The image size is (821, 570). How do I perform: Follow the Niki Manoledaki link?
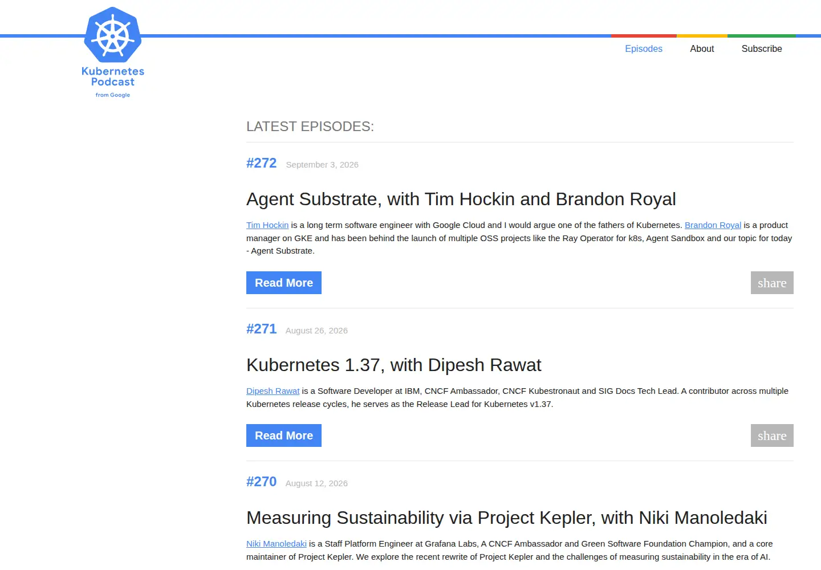point(277,544)
